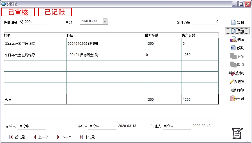This screenshot has height=143, width=252.
Task: Click the 凭证编号 field 记-0001
Action: point(32,22)
